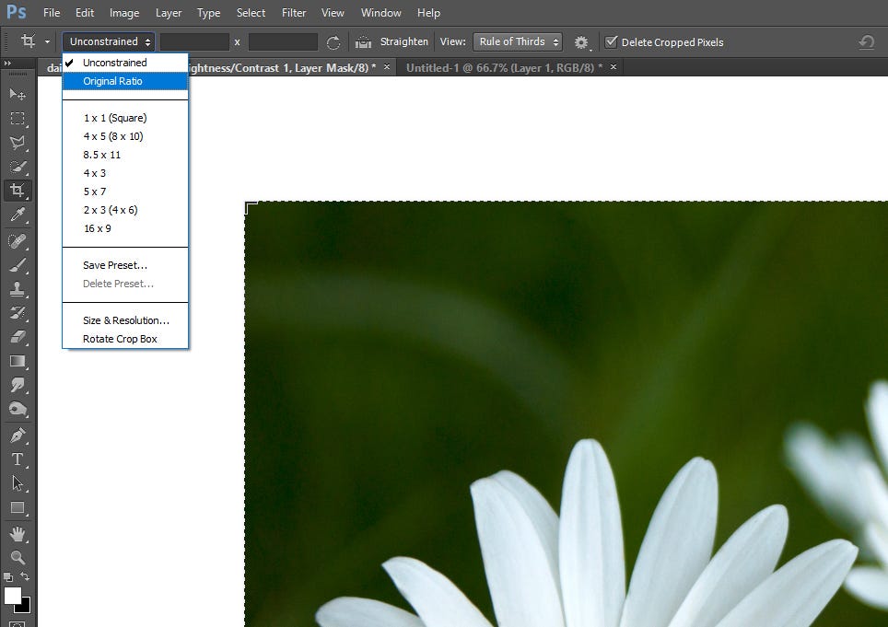Select the Smudge tool
Viewport: 888px width, 627px height.
click(17, 386)
